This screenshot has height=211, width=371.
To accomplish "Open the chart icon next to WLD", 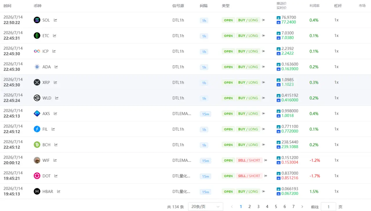I will (57, 98).
